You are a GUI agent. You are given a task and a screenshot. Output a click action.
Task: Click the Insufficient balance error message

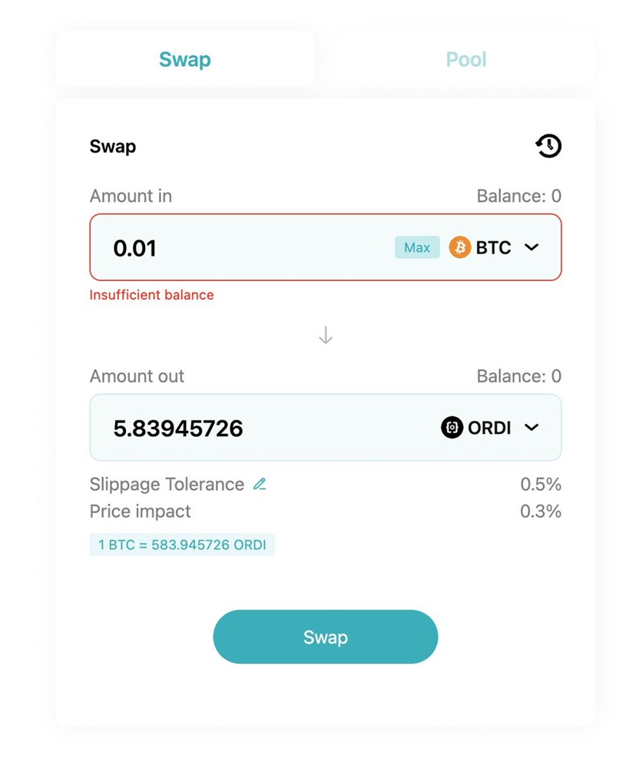152,295
